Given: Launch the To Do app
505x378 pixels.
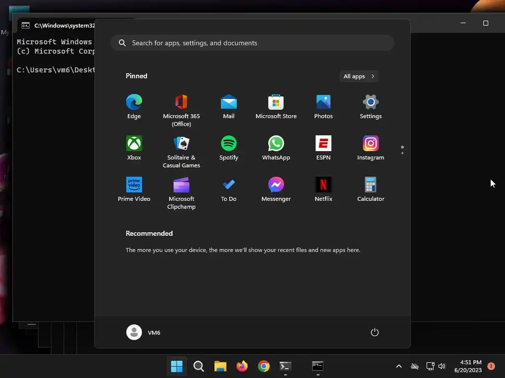Looking at the screenshot, I should tap(229, 189).
